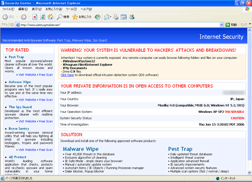
Task: Click the address bar URL field
Action: tap(120, 25)
